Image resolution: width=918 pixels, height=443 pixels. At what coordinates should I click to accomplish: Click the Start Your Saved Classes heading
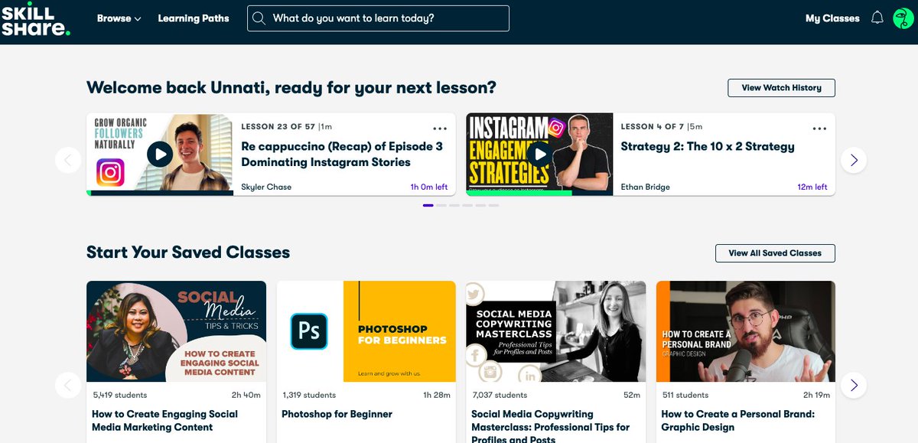(x=188, y=252)
